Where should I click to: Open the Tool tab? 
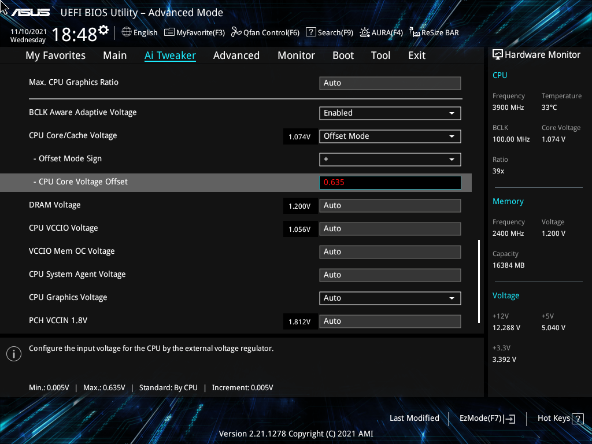coord(380,55)
